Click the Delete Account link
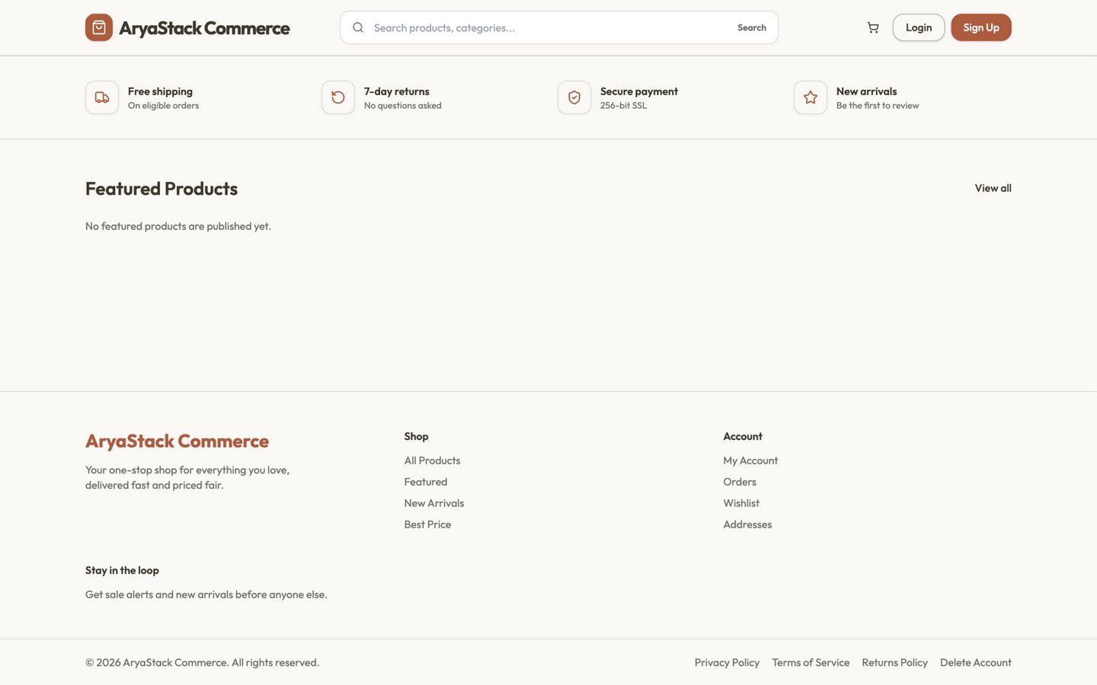Viewport: 1097px width, 685px height. (x=976, y=662)
